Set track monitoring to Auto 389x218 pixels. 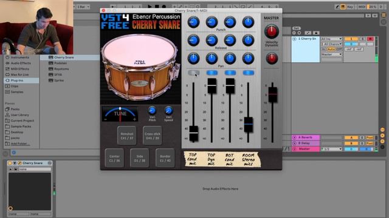click(331, 49)
